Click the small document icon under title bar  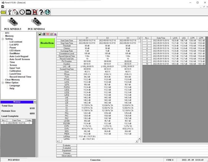(3, 6)
